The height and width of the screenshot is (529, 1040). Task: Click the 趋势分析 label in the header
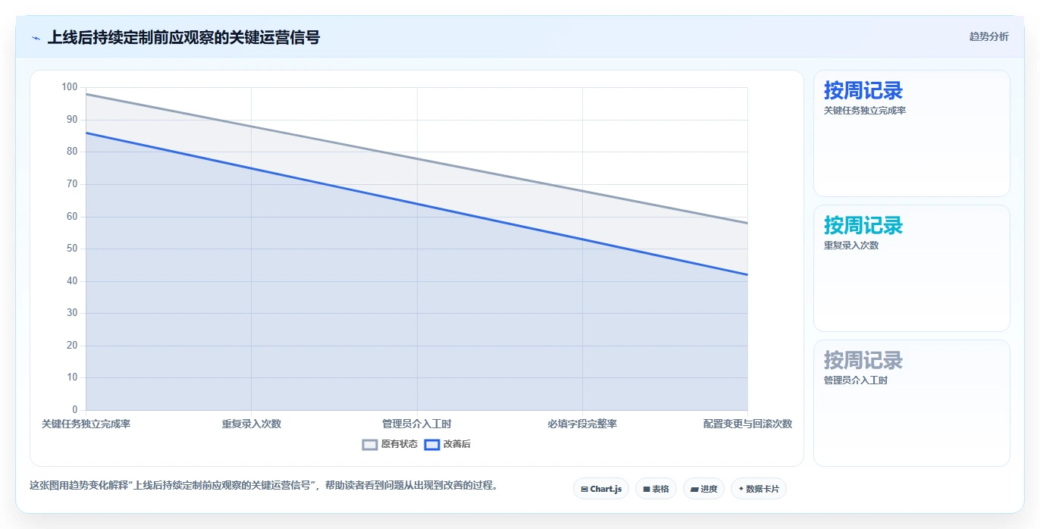tap(988, 36)
